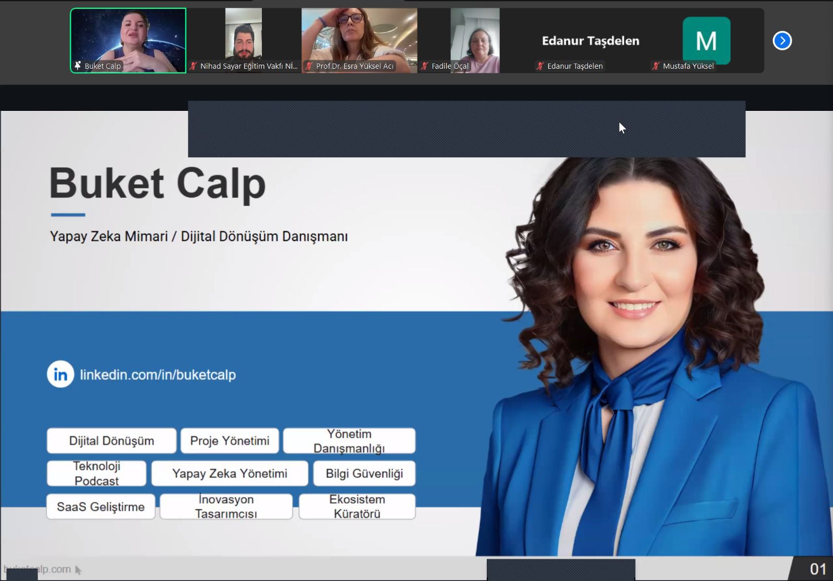Click muted mic icon for Nihad Sayar
Image resolution: width=833 pixels, height=581 pixels.
(x=194, y=66)
